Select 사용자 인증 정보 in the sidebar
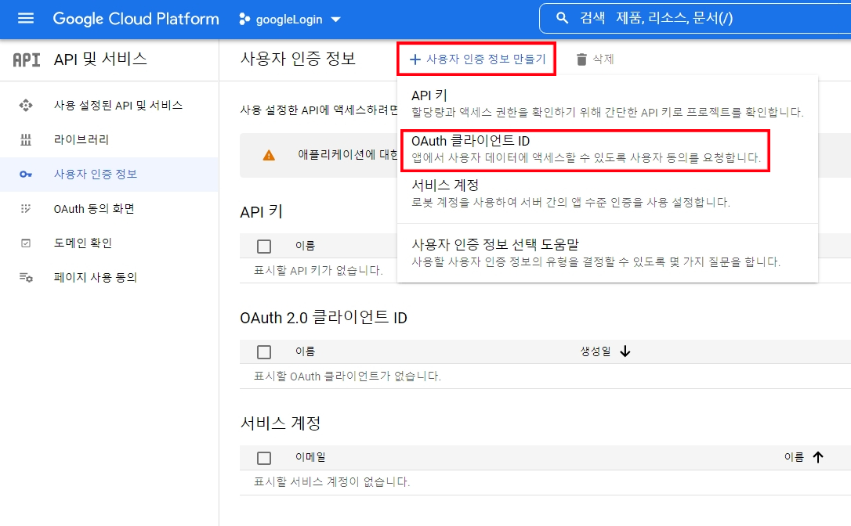This screenshot has height=526, width=851. point(109,174)
